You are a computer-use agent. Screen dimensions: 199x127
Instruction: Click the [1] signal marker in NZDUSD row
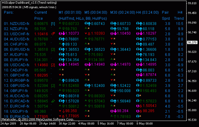(x=53, y=24)
